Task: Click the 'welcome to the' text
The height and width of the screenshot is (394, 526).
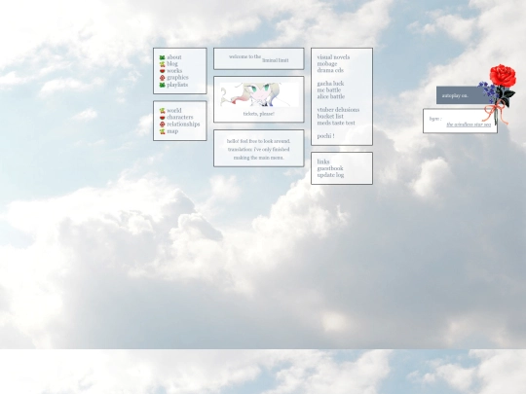Action: pos(244,56)
